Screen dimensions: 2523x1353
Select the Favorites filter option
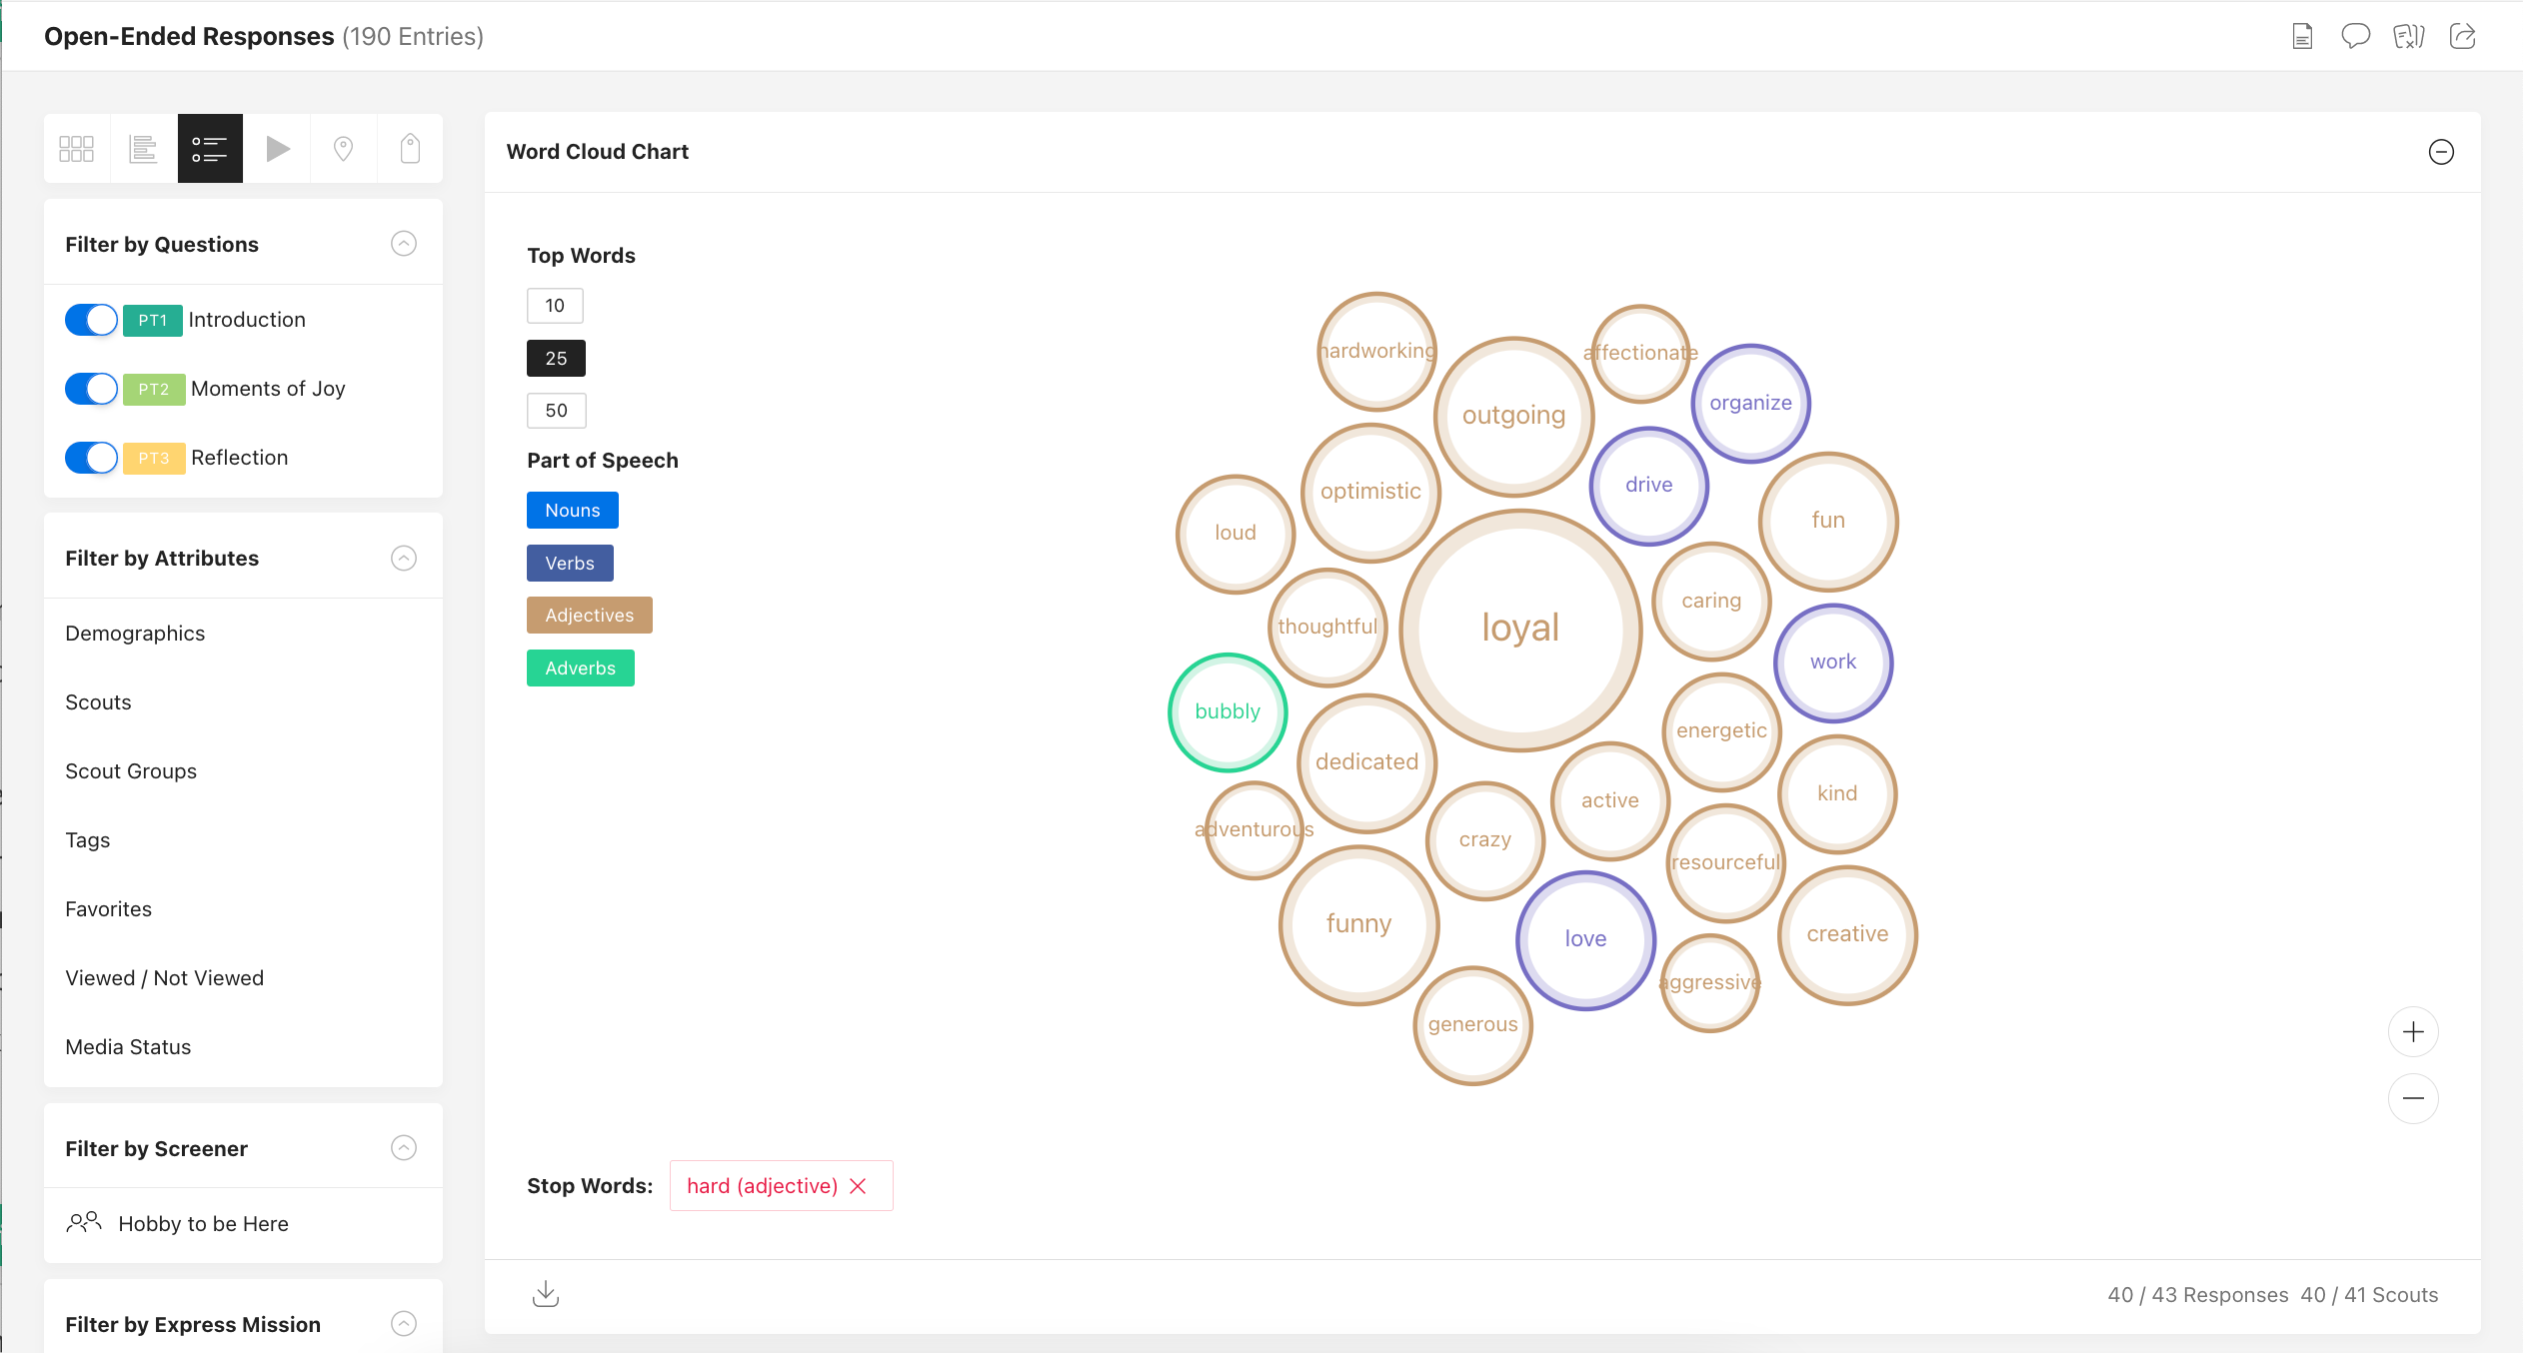click(108, 908)
